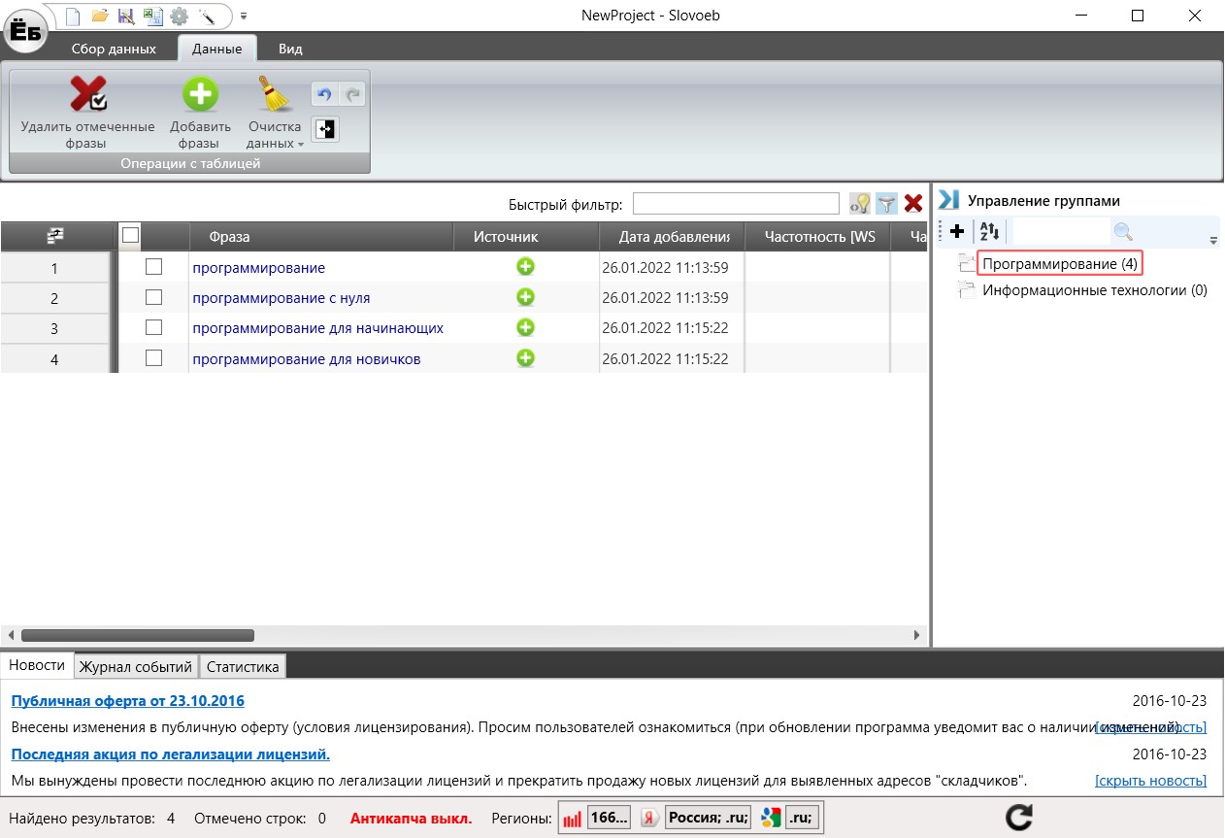Click the green Add phrases icon

tap(200, 95)
